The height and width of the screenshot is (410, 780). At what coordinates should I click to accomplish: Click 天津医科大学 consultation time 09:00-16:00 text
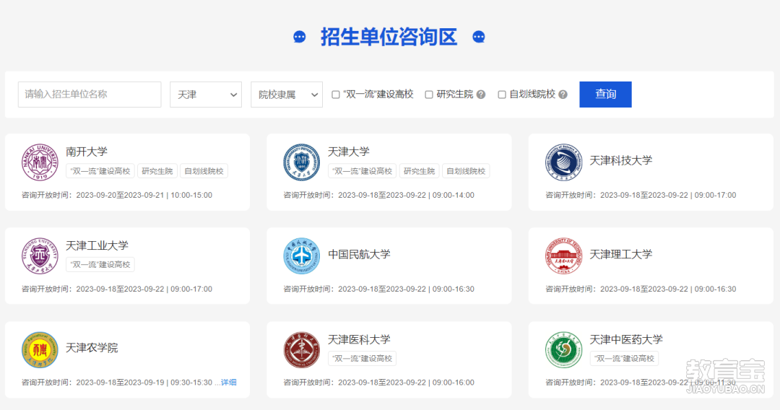(453, 383)
